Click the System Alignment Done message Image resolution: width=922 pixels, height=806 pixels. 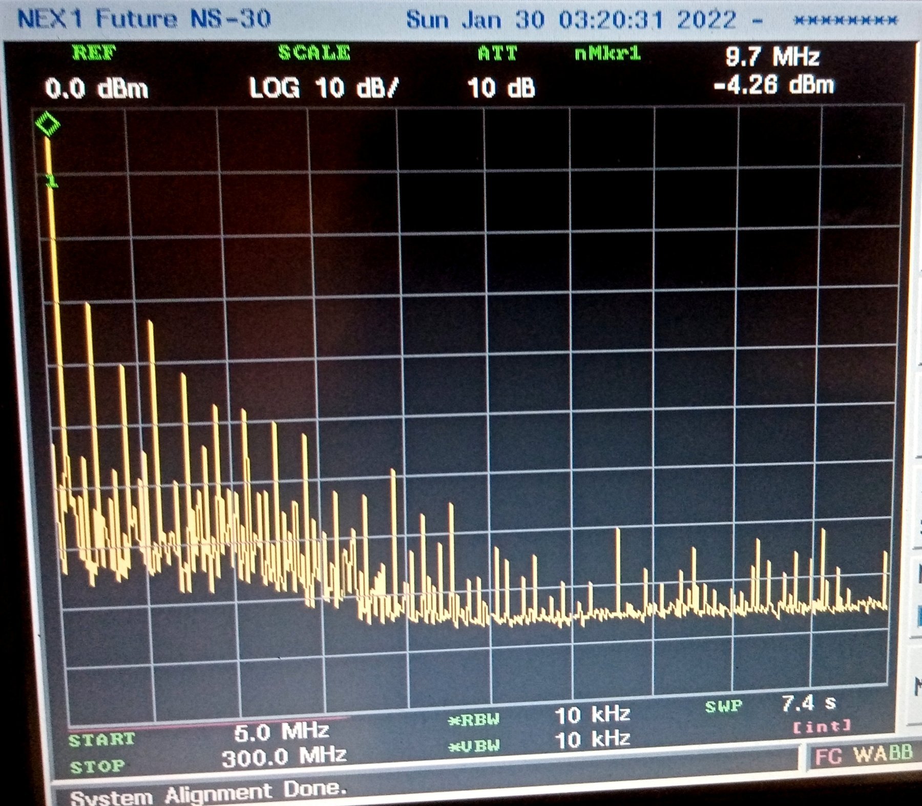[208, 794]
